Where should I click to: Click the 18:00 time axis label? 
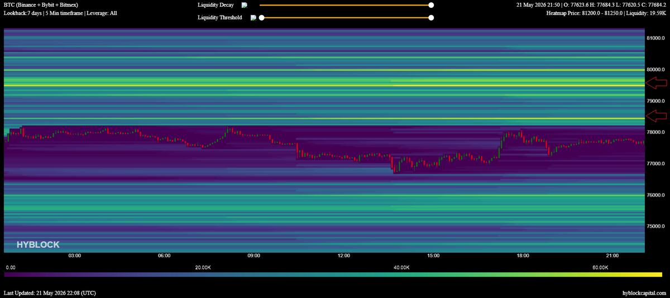[x=523, y=256]
